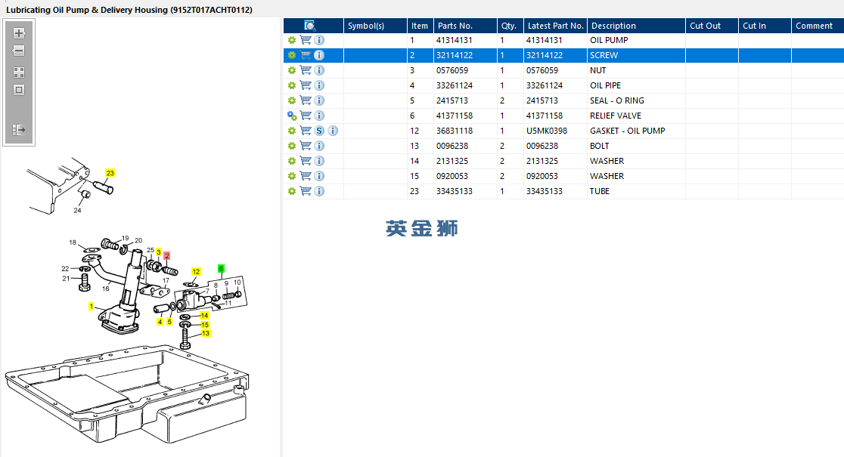Viewport: 844px width, 457px height.
Task: Click the gear icon for the SCREW row
Action: (292, 55)
